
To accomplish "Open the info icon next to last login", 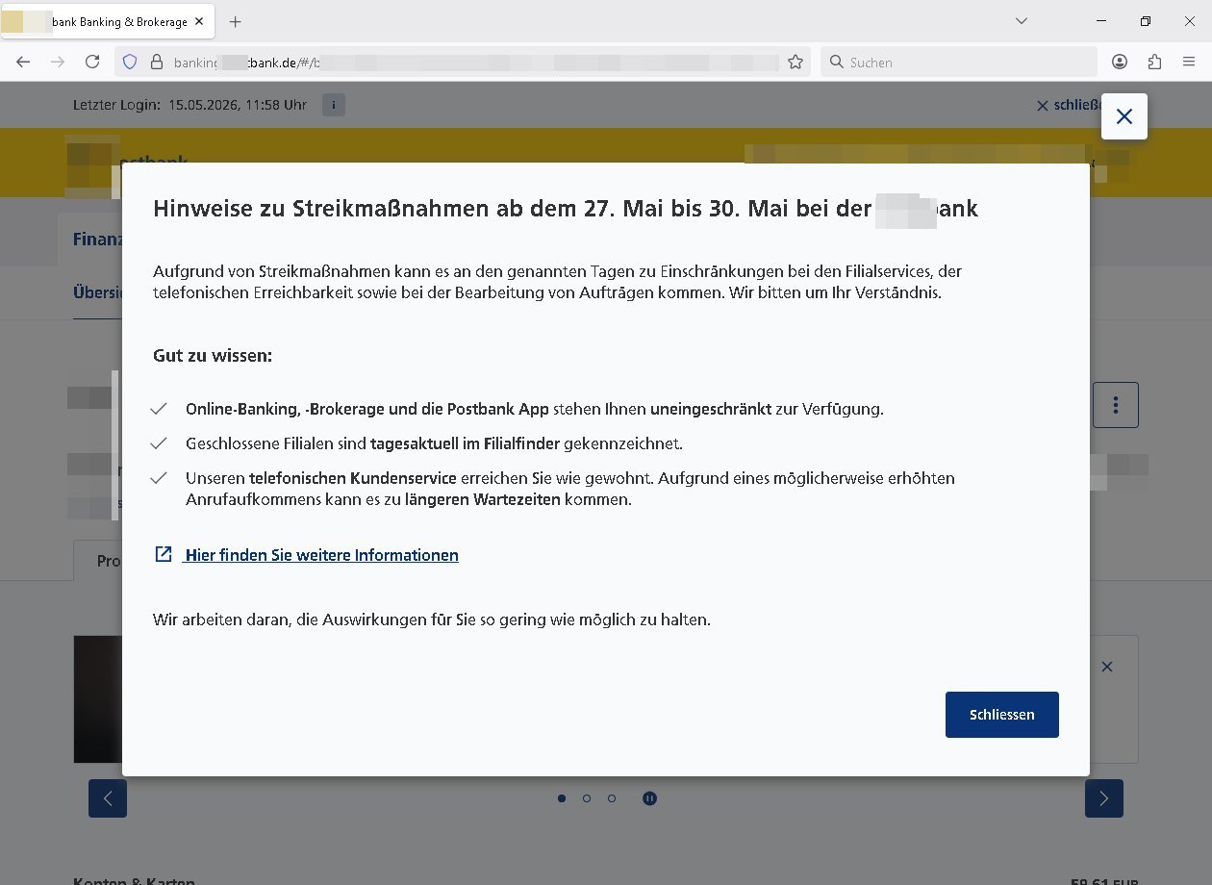I will (x=333, y=105).
